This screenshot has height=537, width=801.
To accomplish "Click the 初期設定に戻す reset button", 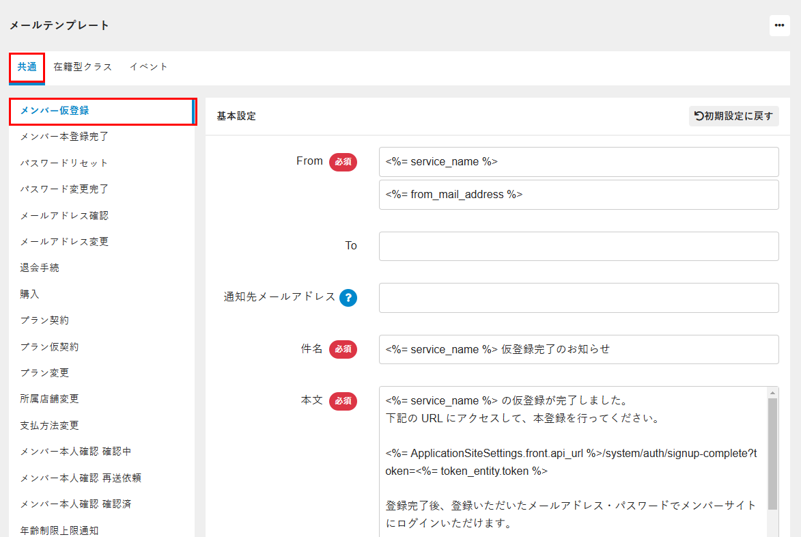I will coord(733,116).
